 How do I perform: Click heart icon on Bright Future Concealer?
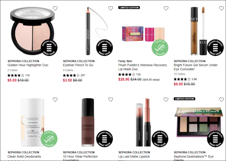tap(221, 8)
